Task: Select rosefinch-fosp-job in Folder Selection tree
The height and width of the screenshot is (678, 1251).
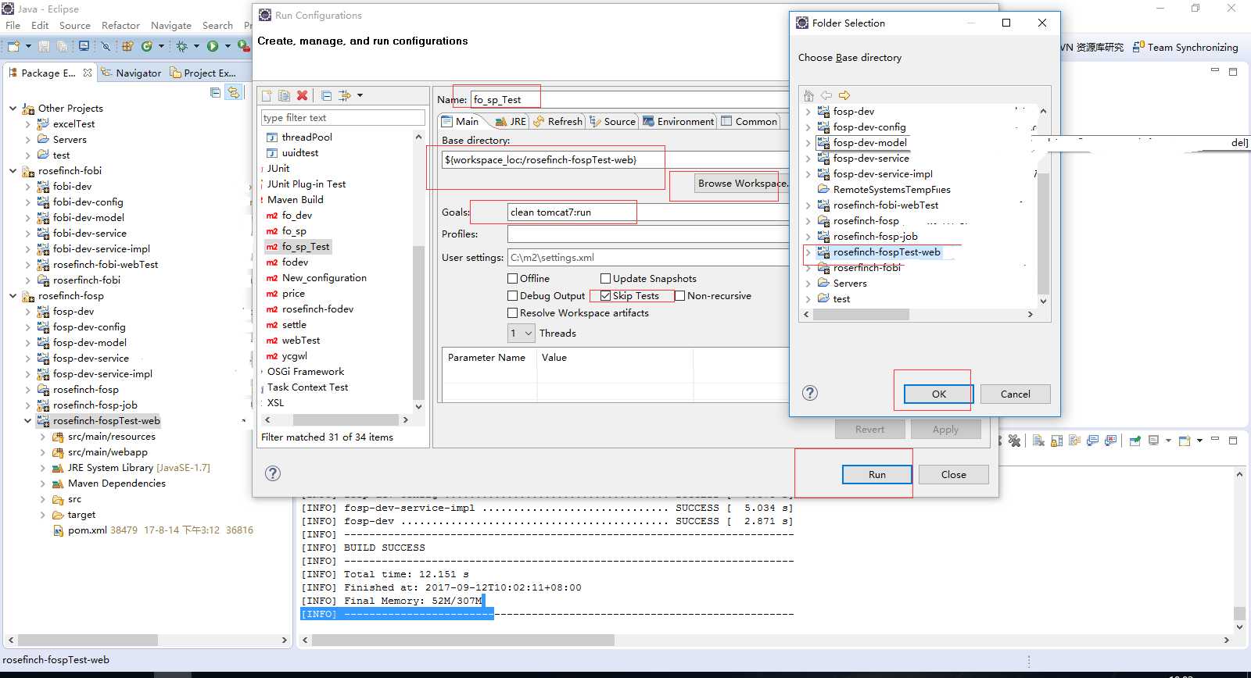Action: click(875, 237)
